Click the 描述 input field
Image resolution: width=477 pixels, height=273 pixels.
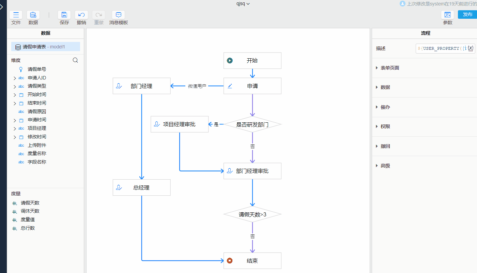pos(441,48)
